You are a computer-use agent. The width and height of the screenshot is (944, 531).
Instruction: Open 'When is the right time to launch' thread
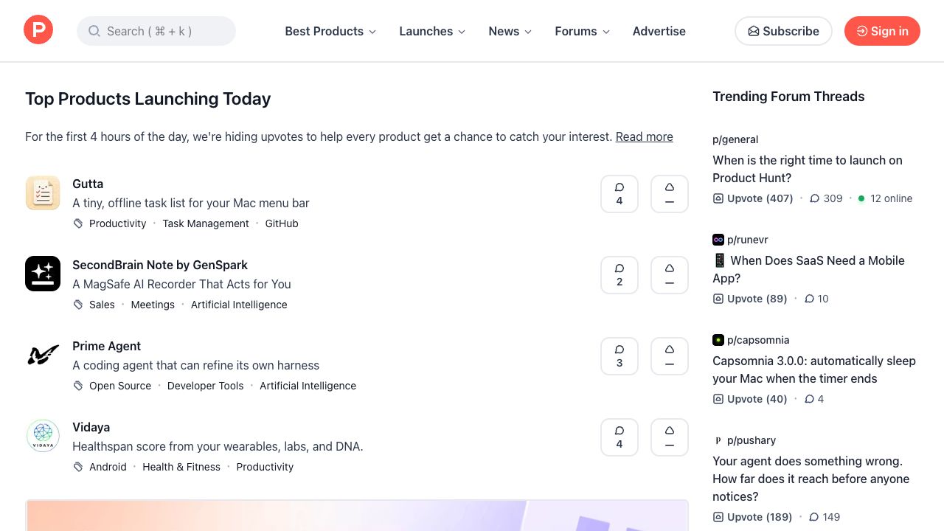pos(808,169)
